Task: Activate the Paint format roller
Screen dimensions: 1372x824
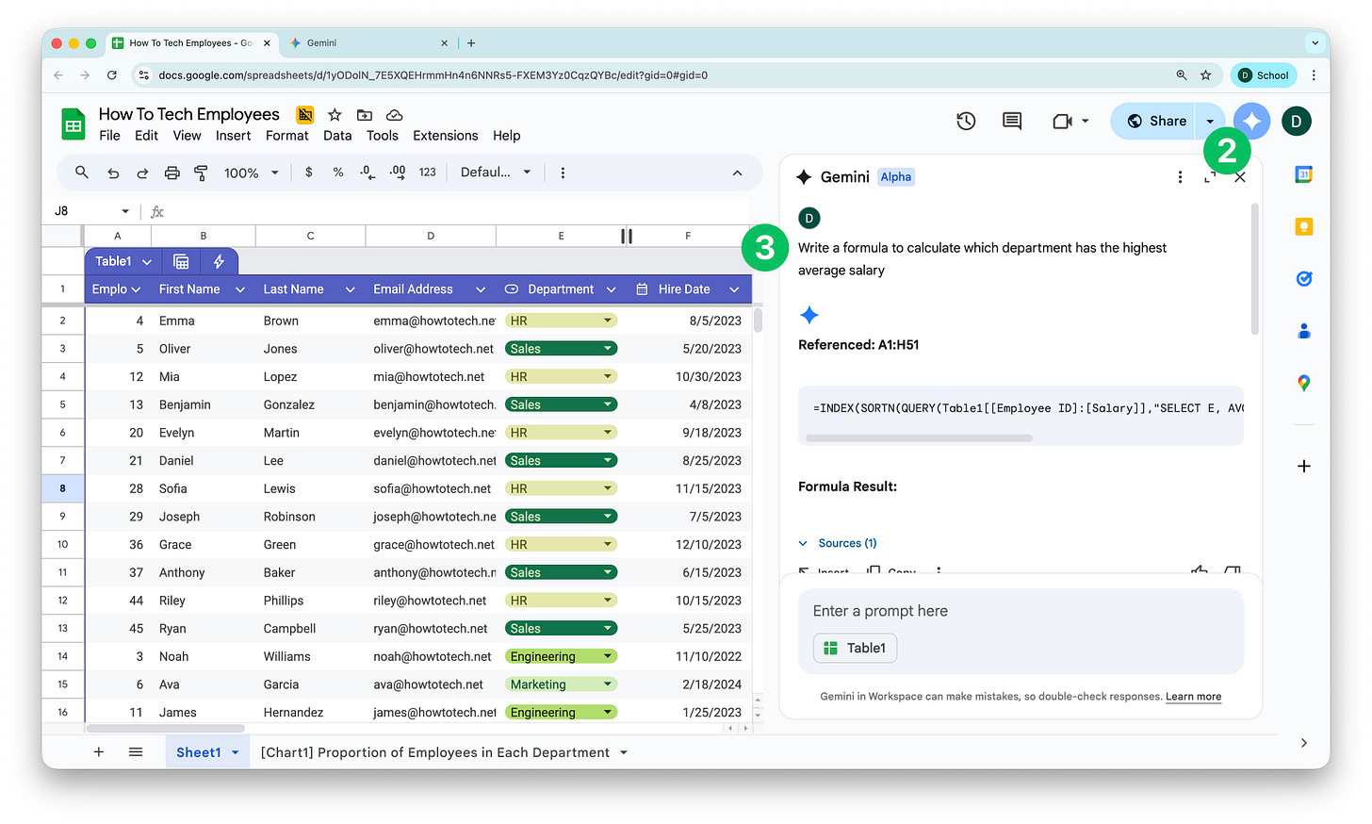Action: pyautogui.click(x=201, y=173)
